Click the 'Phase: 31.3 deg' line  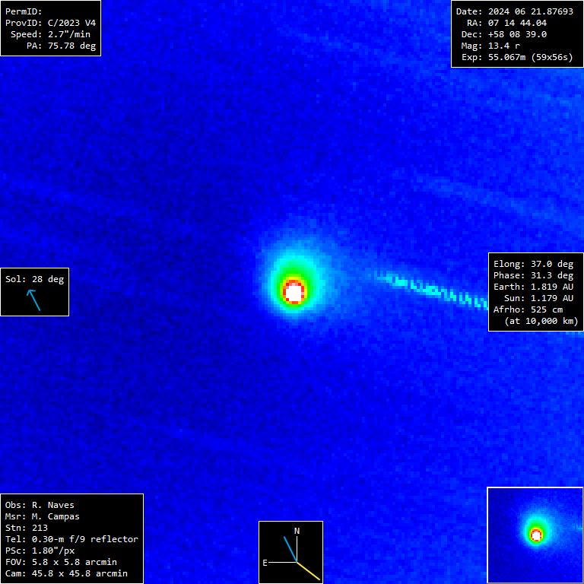pyautogui.click(x=533, y=275)
